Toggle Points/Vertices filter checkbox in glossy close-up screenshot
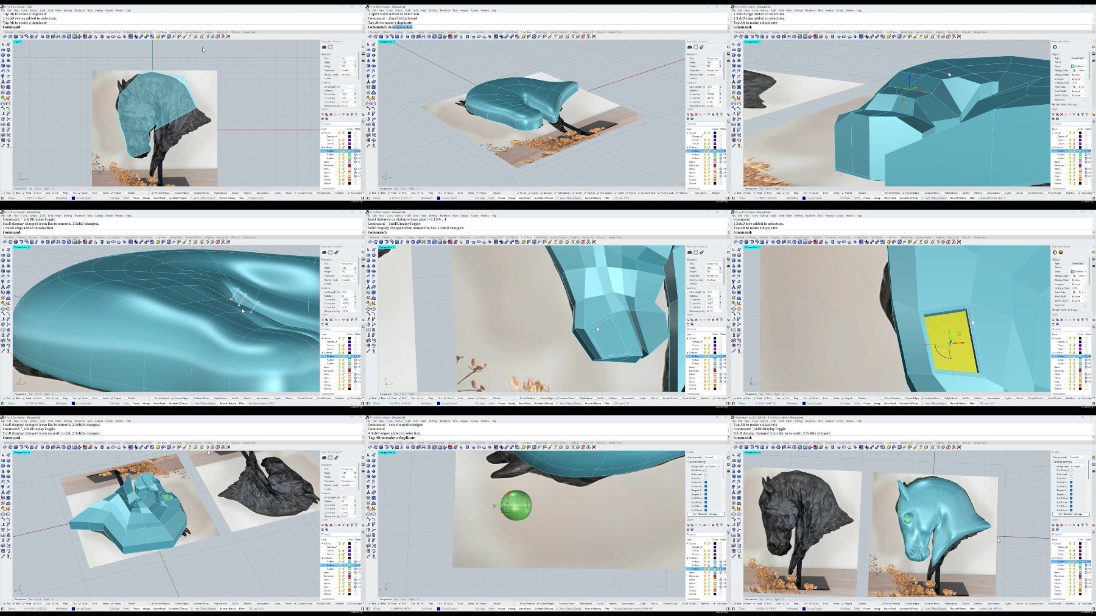The height and width of the screenshot is (616, 1096). tap(153, 398)
